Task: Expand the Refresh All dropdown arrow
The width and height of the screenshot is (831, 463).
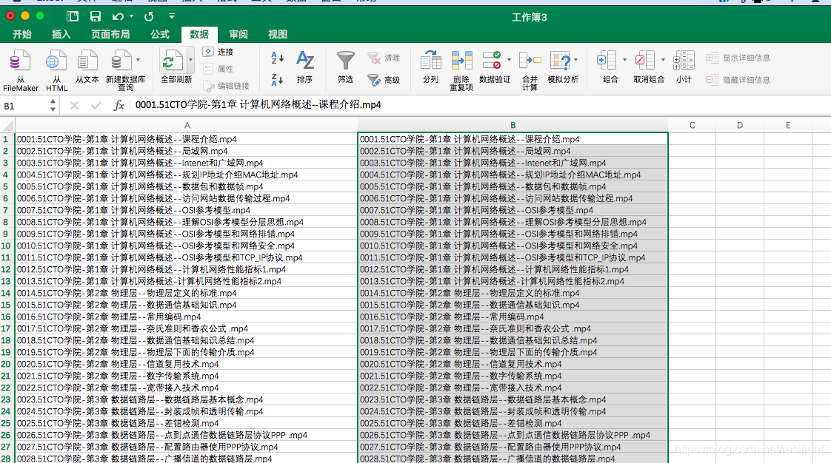Action: tap(190, 60)
